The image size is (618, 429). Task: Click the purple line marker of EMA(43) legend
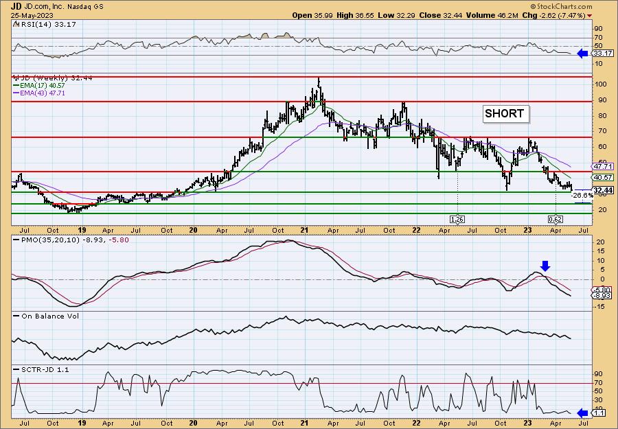[16, 93]
